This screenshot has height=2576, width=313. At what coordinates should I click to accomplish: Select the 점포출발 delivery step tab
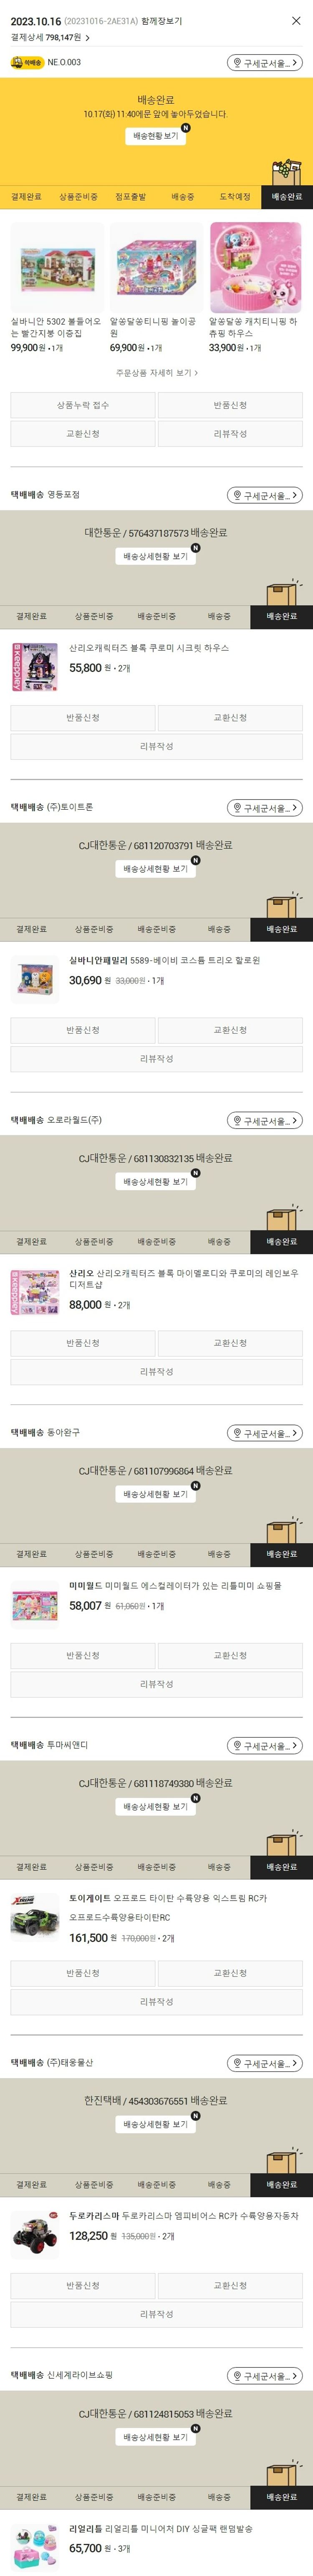tap(130, 197)
